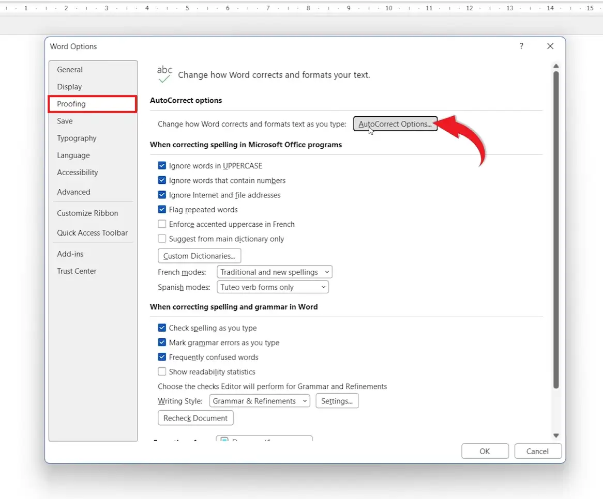
Task: Click the scrollbar up arrow
Action: pyautogui.click(x=556, y=66)
